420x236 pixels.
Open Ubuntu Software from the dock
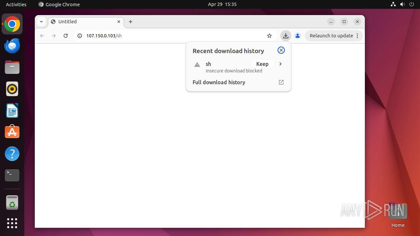point(12,132)
